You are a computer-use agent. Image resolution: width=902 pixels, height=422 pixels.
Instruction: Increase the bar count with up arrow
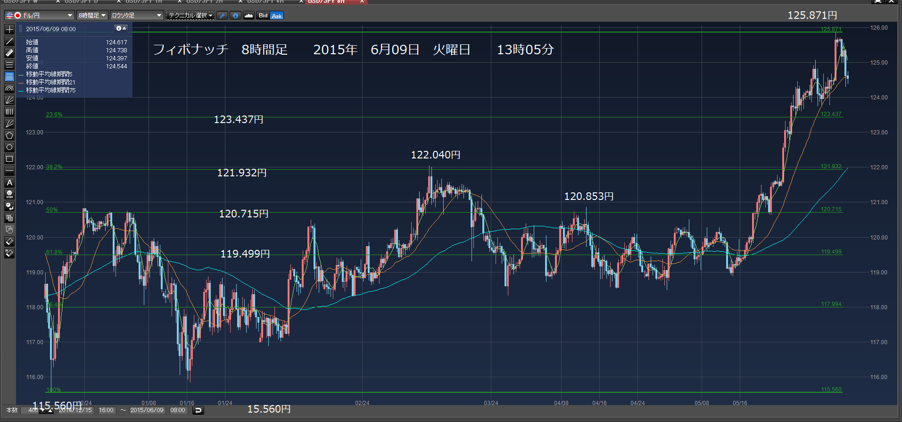pyautogui.click(x=50, y=410)
